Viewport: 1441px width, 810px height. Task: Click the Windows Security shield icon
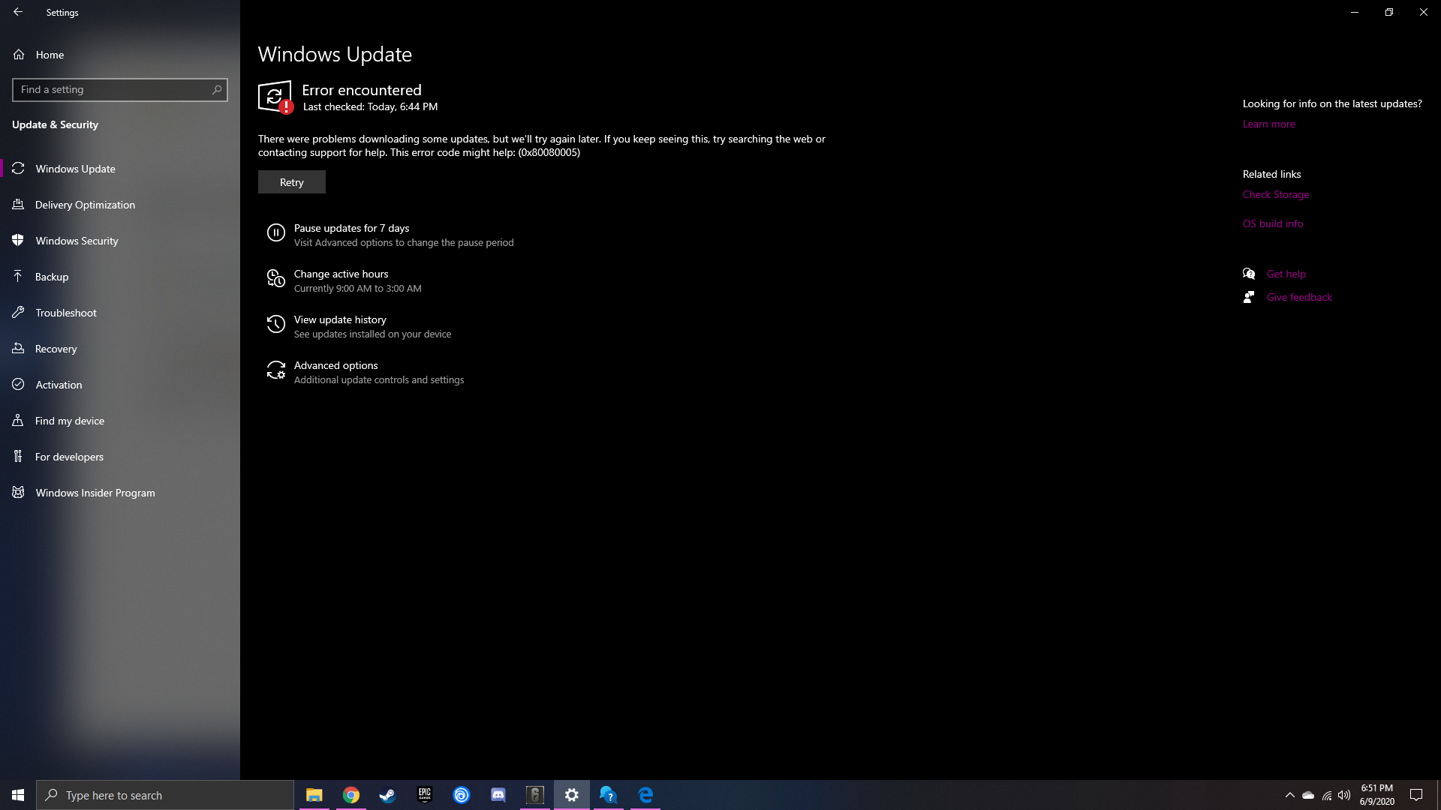(18, 241)
